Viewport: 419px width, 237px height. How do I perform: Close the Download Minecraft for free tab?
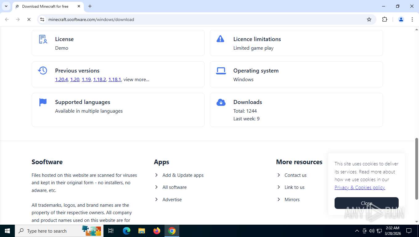[79, 6]
